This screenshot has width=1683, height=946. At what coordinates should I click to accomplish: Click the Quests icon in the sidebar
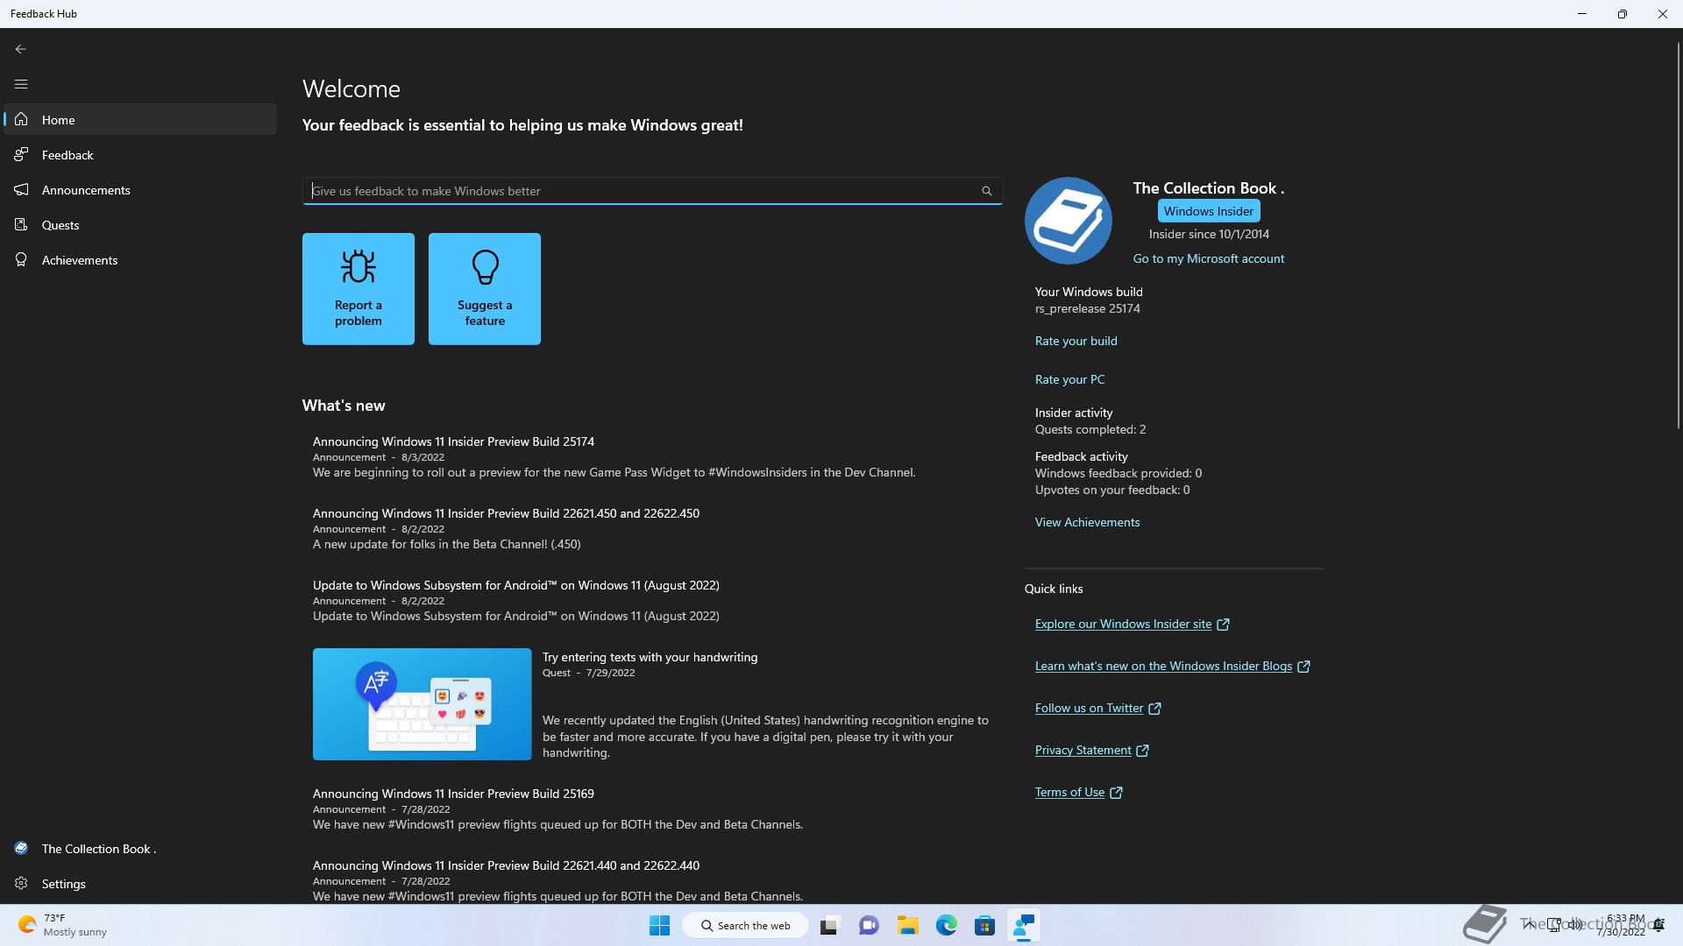pyautogui.click(x=21, y=224)
